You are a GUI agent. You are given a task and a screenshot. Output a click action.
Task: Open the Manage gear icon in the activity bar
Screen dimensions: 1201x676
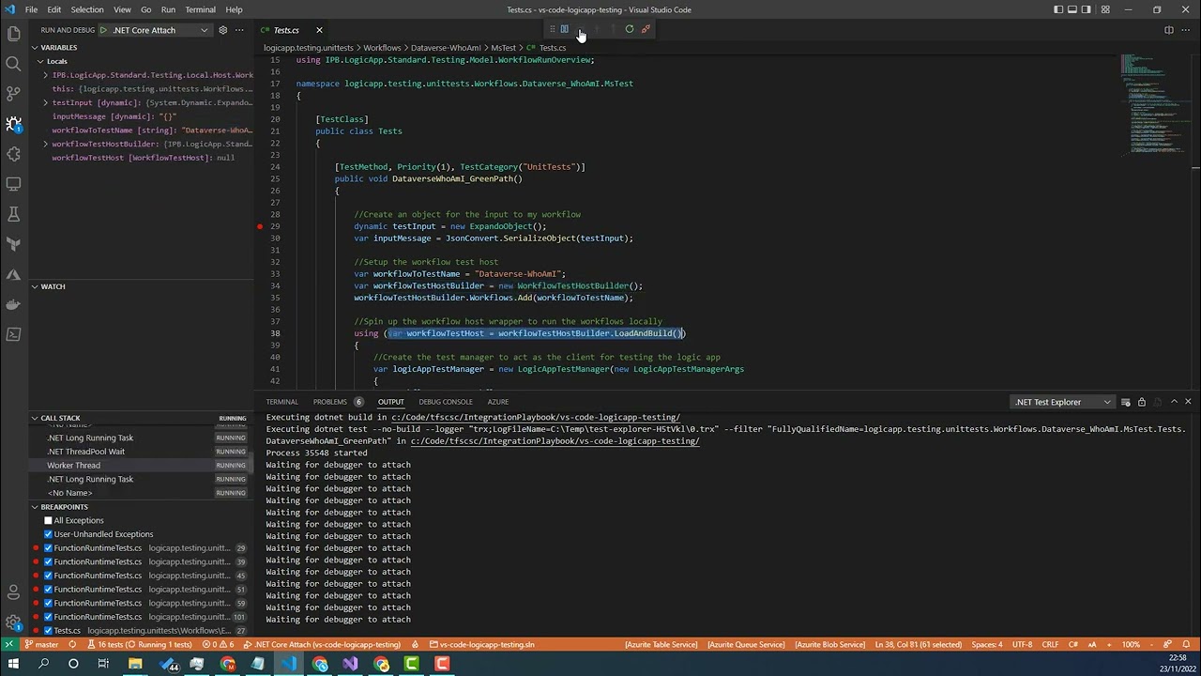(13, 622)
